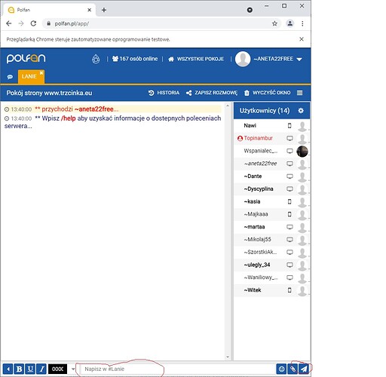Open user list settings gear

point(301,111)
